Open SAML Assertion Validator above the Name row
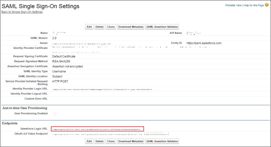 (x=162, y=27)
